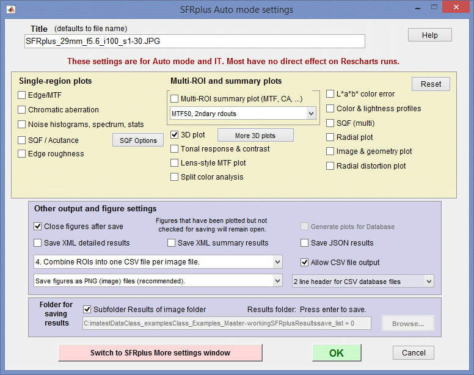Open Save figures as PNG dropdown
This screenshot has width=474, height=375.
pyautogui.click(x=158, y=281)
